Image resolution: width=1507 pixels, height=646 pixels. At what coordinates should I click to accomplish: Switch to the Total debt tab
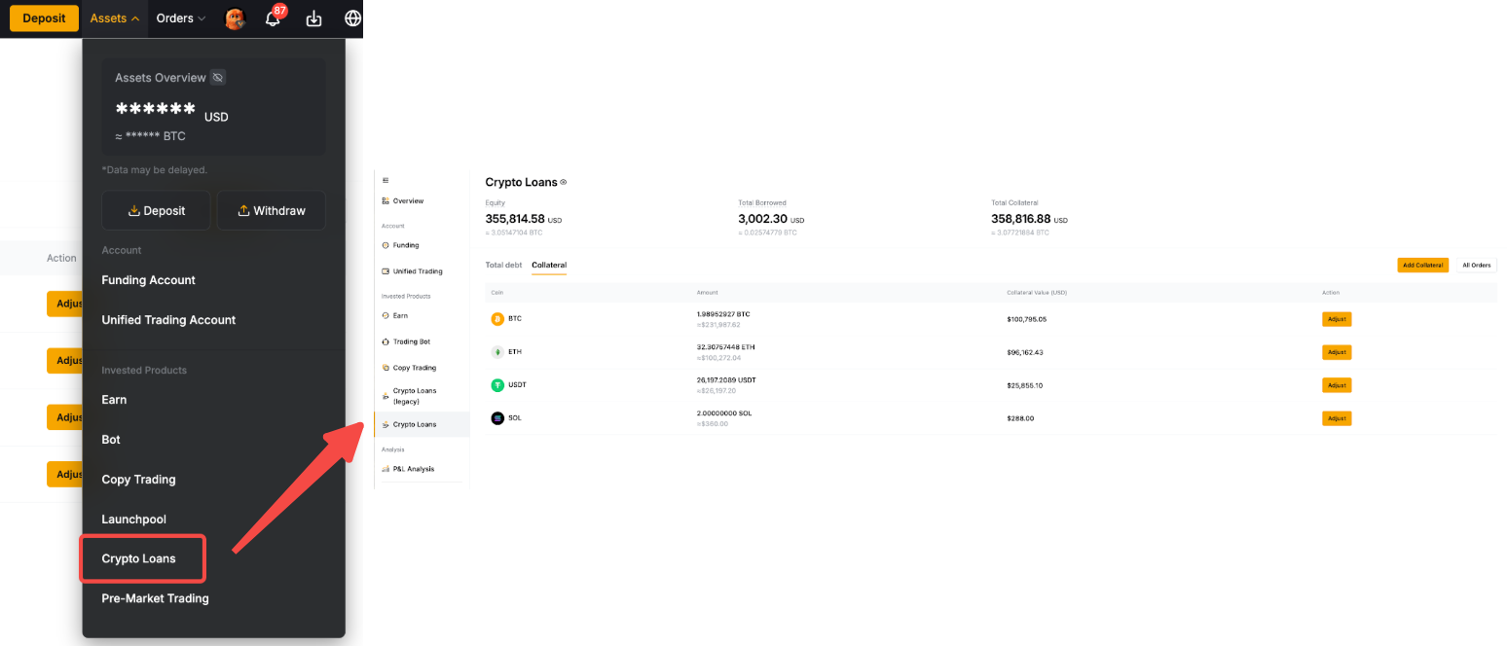(x=503, y=265)
